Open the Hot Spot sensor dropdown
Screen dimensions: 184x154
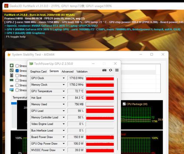[x=64, y=98]
